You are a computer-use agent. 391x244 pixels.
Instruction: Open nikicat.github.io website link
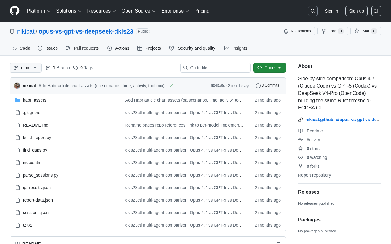pyautogui.click(x=343, y=120)
